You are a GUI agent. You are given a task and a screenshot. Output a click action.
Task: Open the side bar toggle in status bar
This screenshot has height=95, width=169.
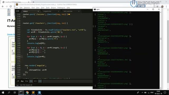coord(17,85)
